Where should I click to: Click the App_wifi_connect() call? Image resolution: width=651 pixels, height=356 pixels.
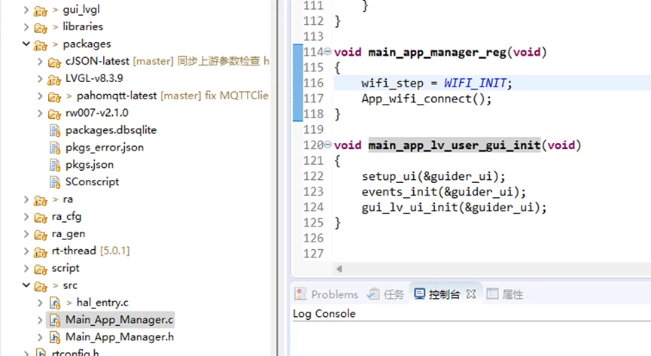point(427,99)
